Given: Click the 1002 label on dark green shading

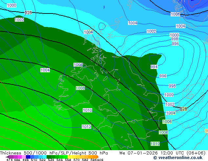Looking at the screenshot, I should [x=19, y=20].
